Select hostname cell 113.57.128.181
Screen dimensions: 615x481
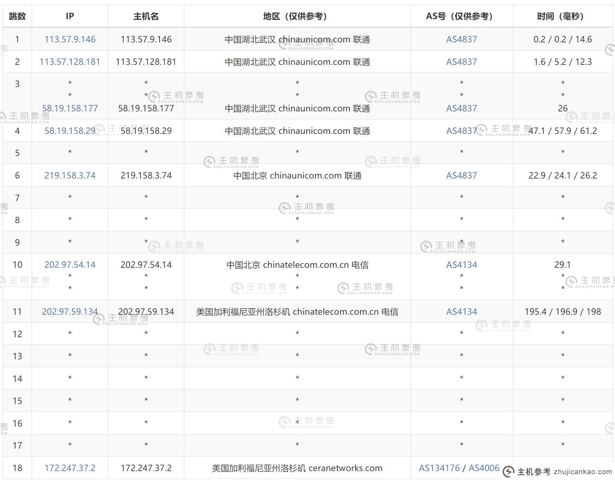click(x=146, y=62)
